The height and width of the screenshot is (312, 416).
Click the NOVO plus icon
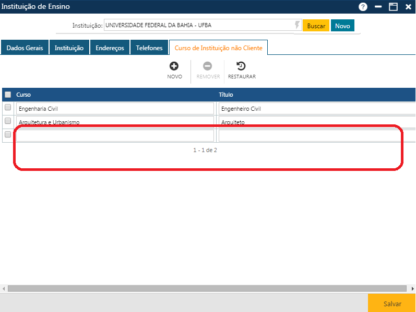point(174,66)
